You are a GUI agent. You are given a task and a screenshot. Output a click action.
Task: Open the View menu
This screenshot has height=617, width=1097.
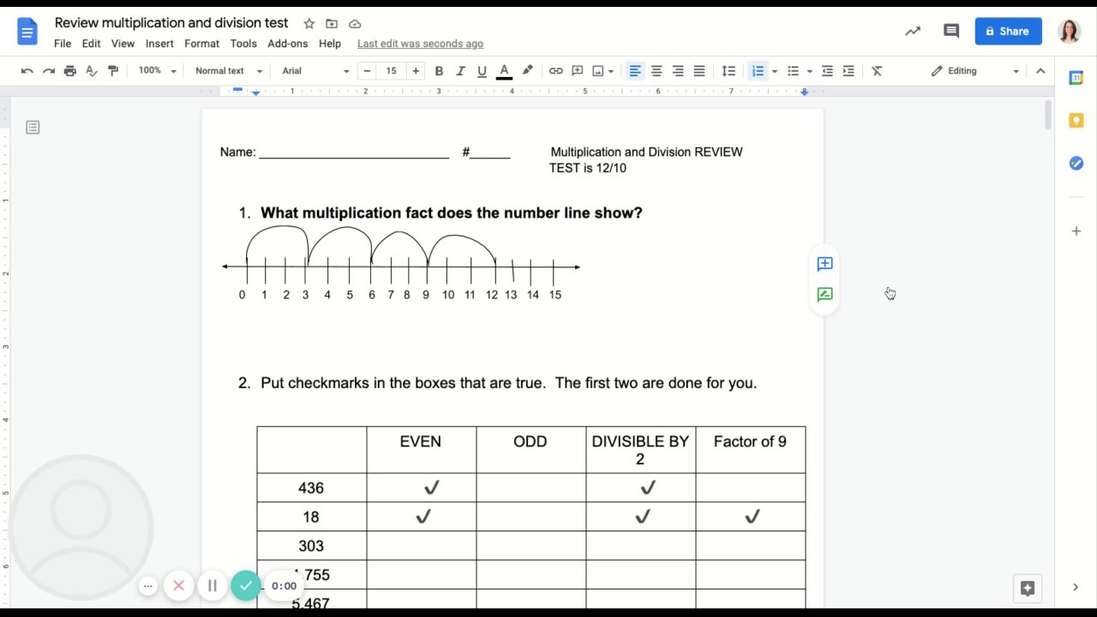pyautogui.click(x=123, y=44)
